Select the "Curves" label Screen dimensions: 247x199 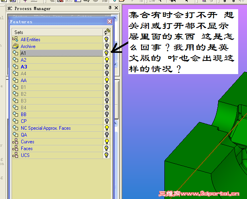pyautogui.click(x=28, y=142)
